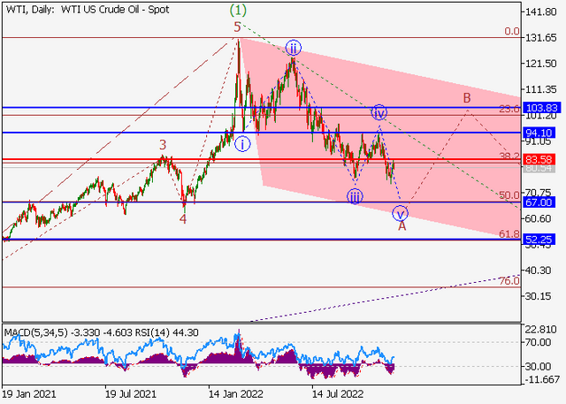Select the circled wave iv marker
This screenshot has width=566, height=404.
click(x=379, y=112)
